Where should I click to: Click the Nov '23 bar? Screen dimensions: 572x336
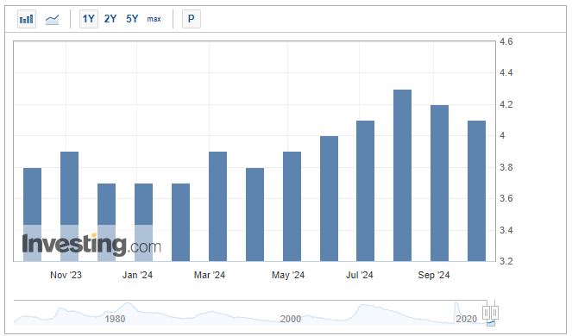coord(69,206)
